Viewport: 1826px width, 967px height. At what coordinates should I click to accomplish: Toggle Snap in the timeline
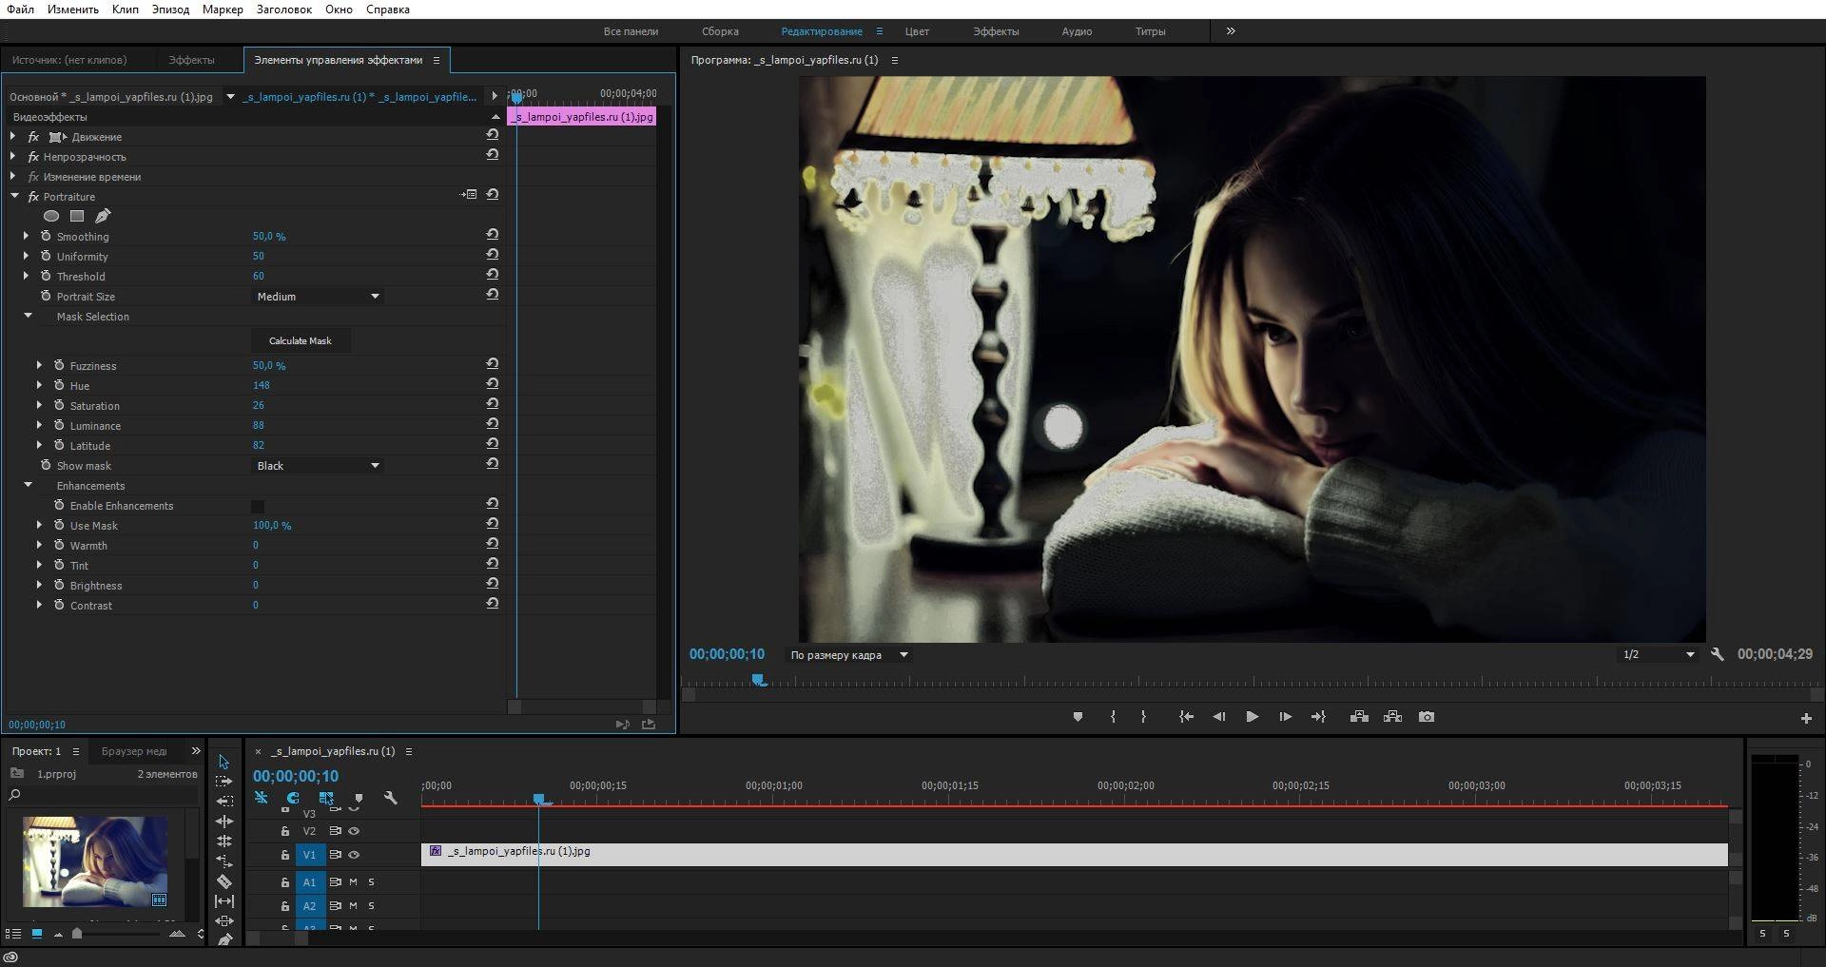[x=293, y=798]
